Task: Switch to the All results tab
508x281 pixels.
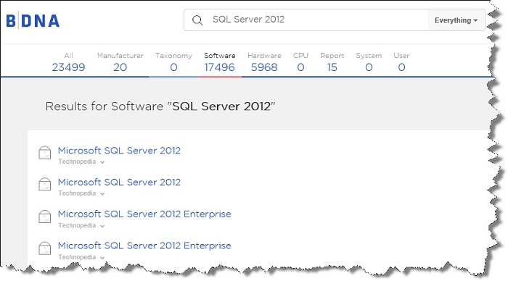Action: coord(68,62)
